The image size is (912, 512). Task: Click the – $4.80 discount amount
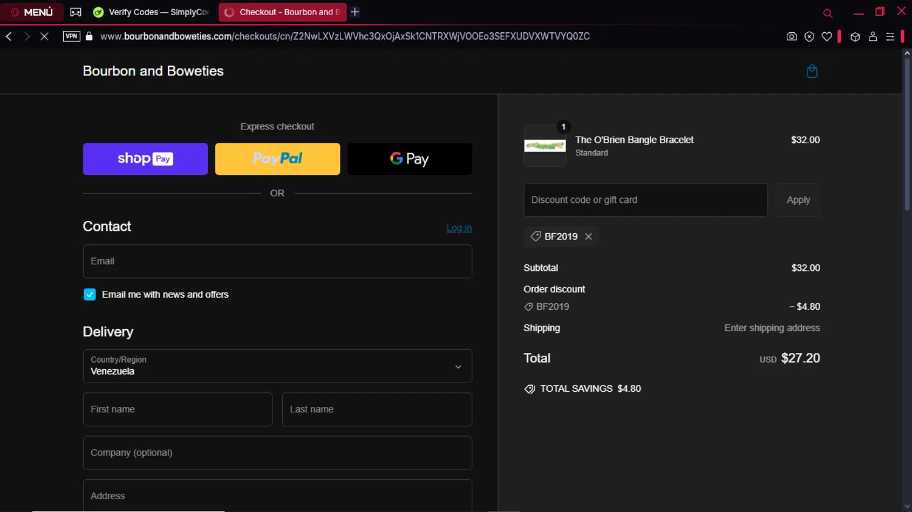804,307
